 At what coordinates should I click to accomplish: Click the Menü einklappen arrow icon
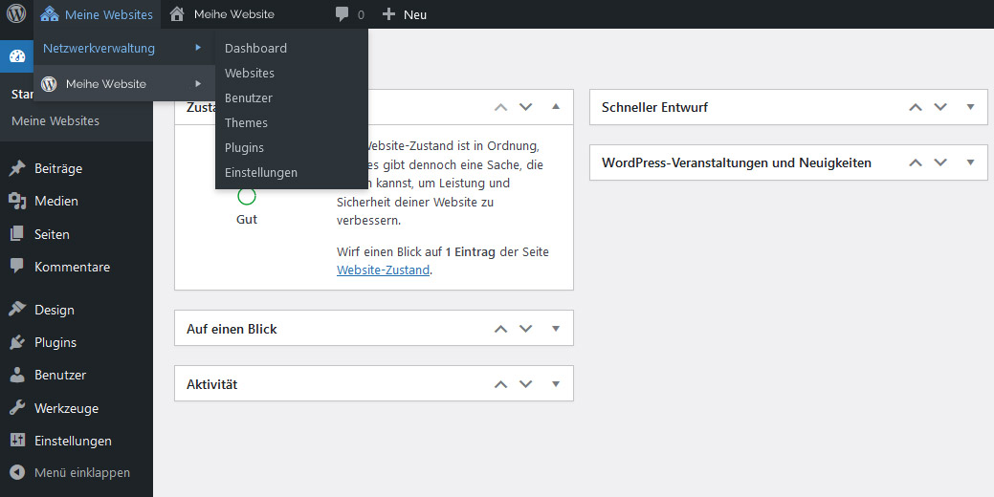pyautogui.click(x=17, y=472)
